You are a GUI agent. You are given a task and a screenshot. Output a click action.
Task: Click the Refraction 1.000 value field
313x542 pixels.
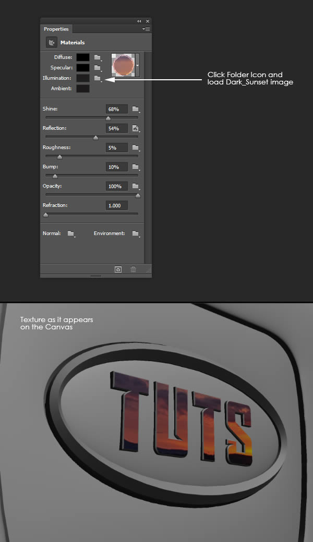click(116, 206)
